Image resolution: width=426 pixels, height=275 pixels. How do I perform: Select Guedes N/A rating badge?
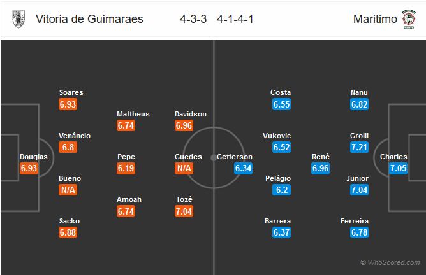pyautogui.click(x=184, y=168)
